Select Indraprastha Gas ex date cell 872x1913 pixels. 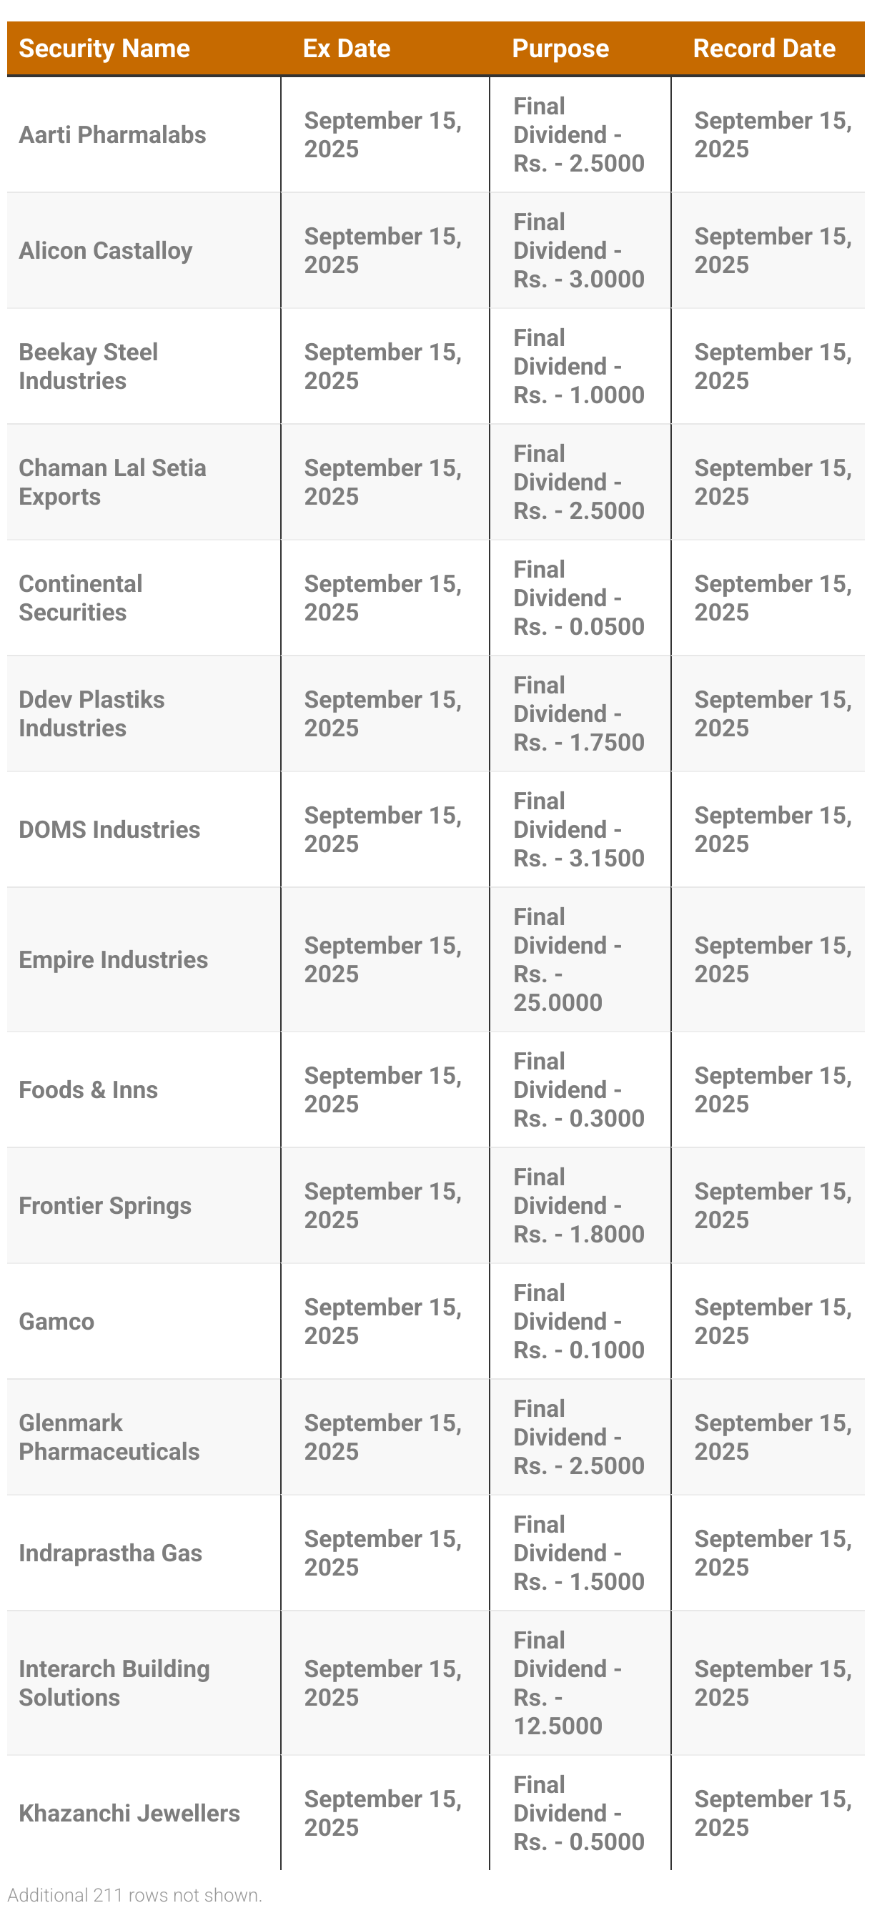[x=383, y=1553]
